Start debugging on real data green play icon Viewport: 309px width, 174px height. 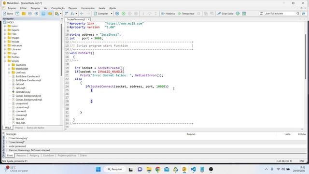124,14
